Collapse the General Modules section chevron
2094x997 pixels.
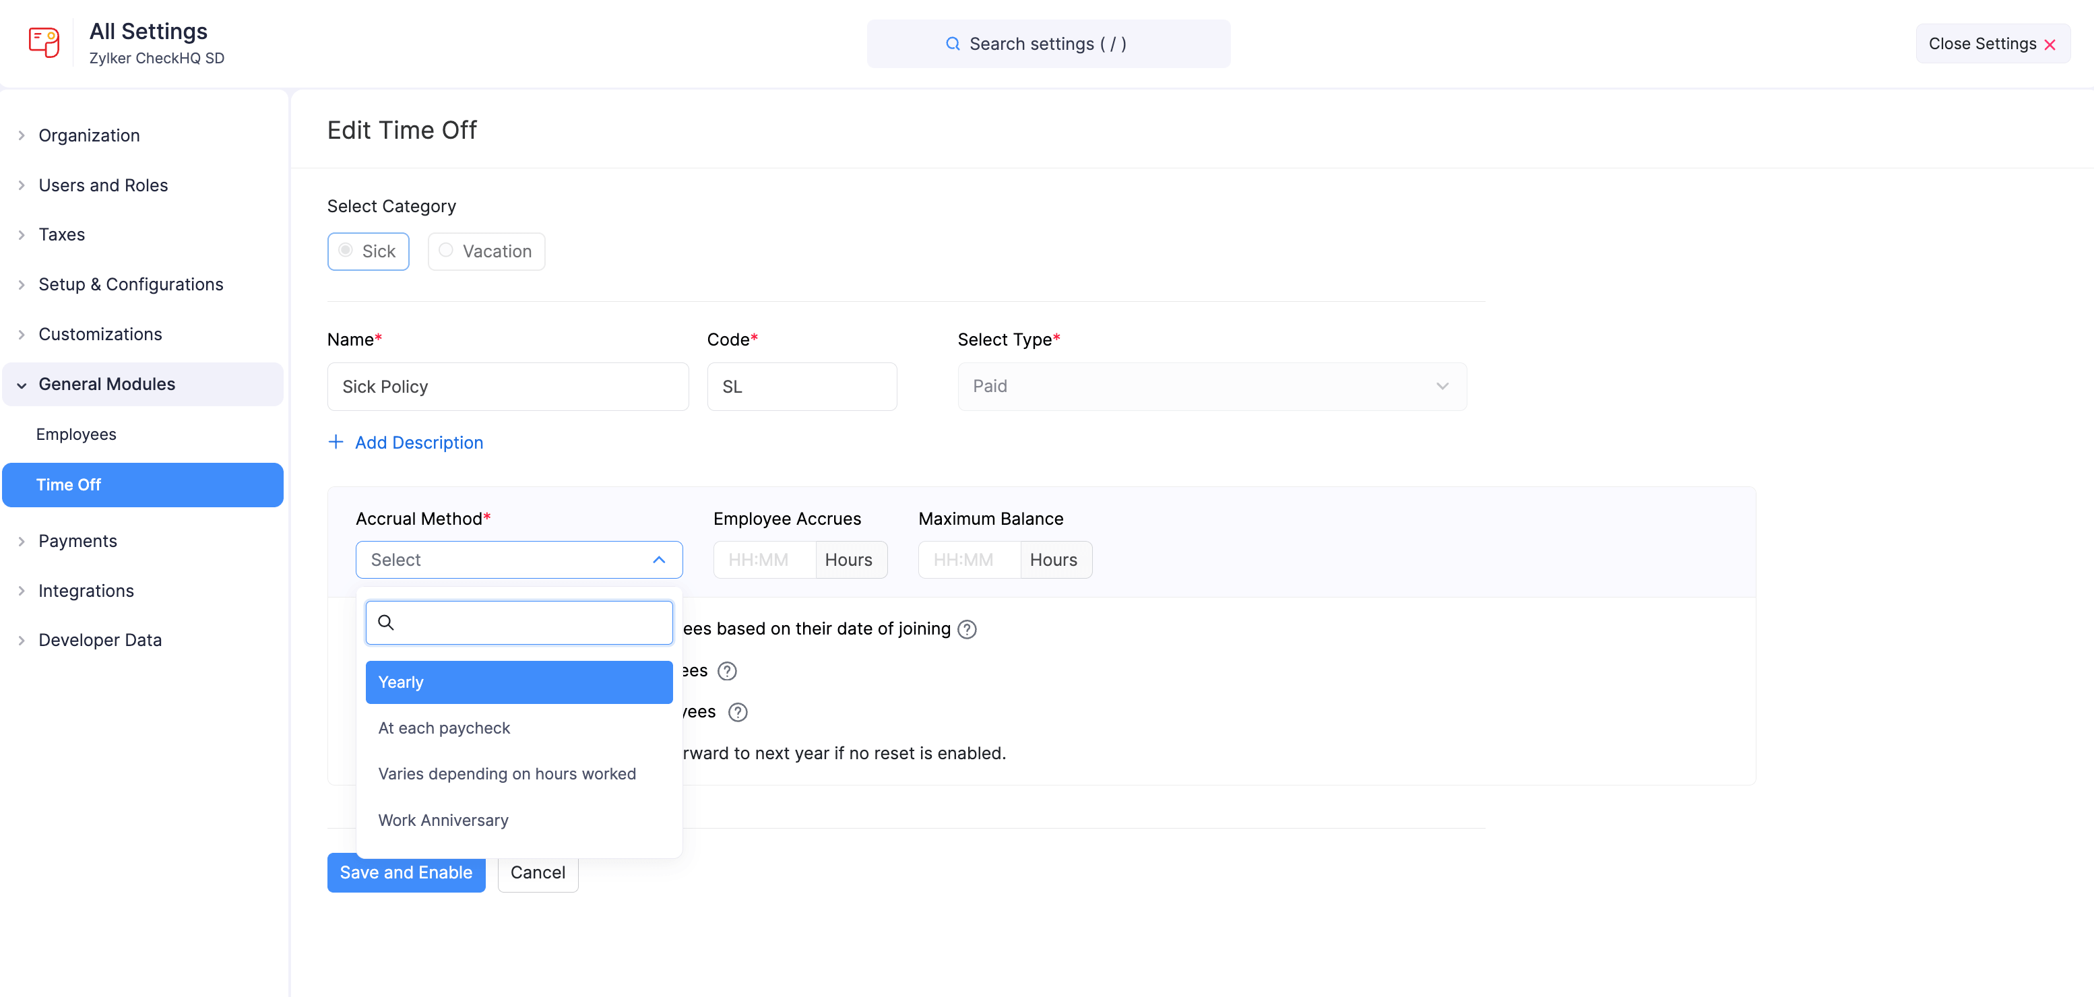[x=22, y=385]
